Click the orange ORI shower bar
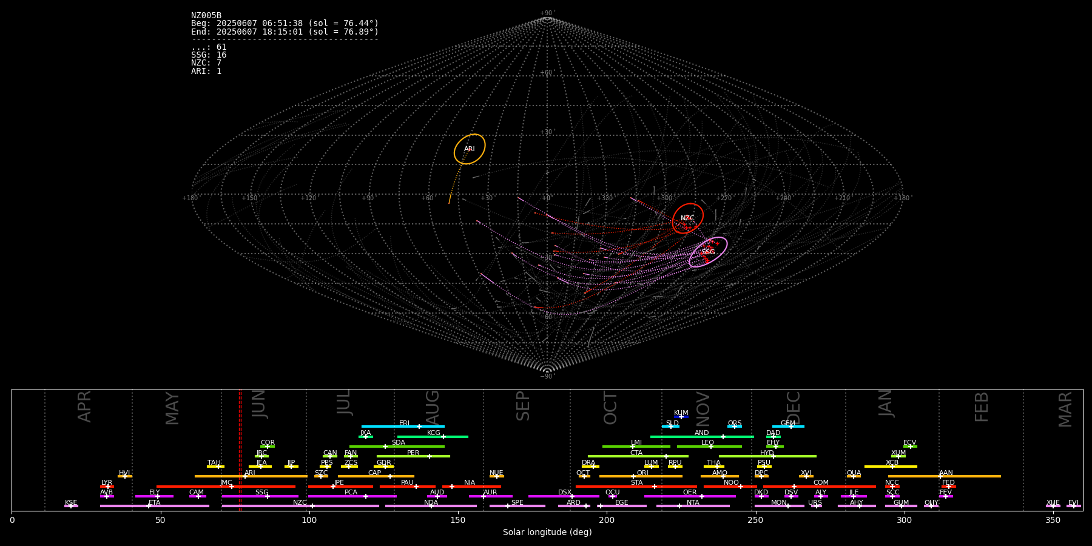 pyautogui.click(x=641, y=476)
